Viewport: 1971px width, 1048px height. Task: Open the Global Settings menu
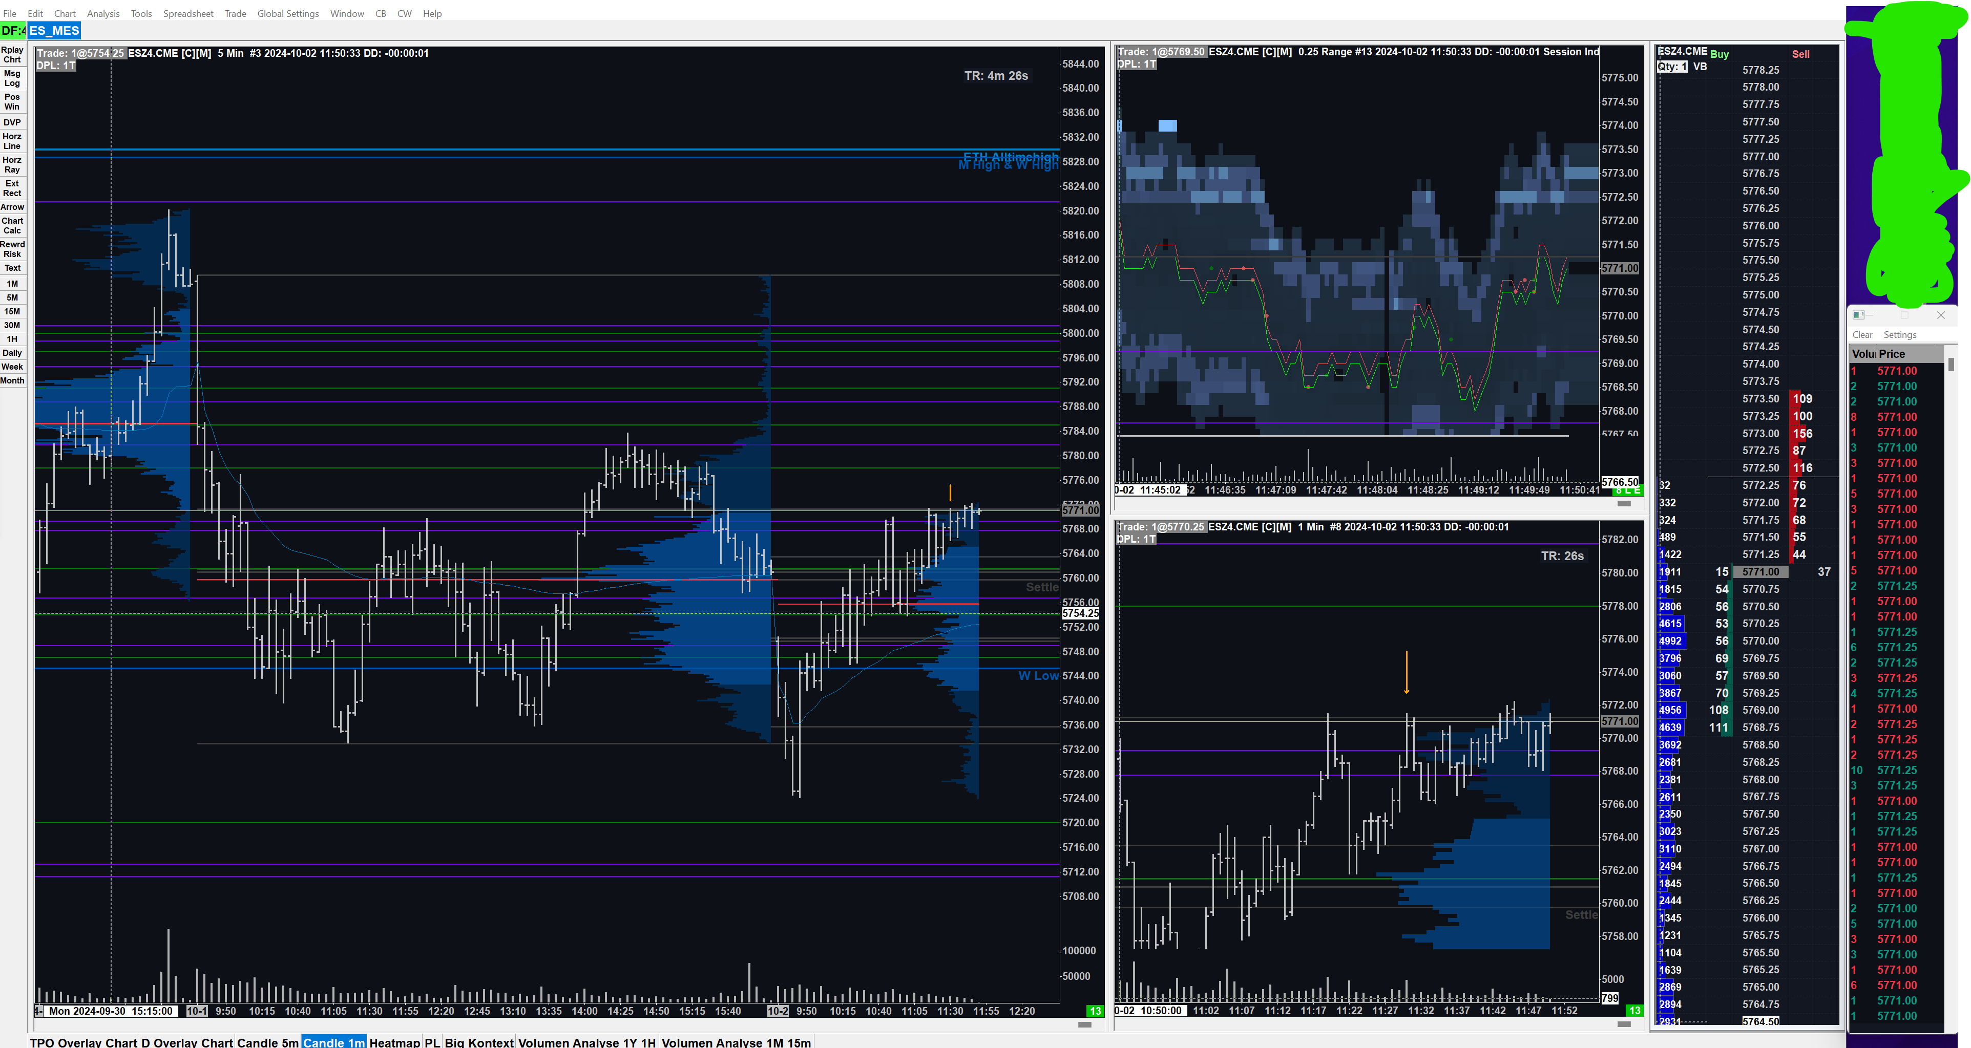tap(288, 14)
